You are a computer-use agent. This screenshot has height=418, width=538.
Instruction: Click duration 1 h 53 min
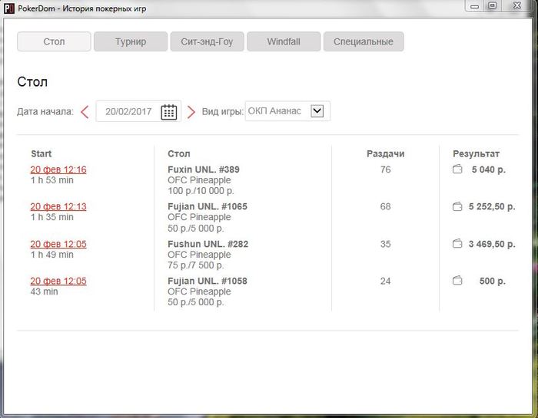(51, 180)
